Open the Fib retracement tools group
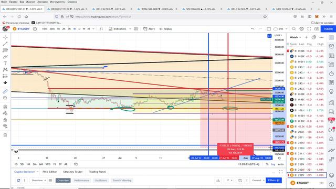This screenshot has width=336, height=189. click(5, 50)
